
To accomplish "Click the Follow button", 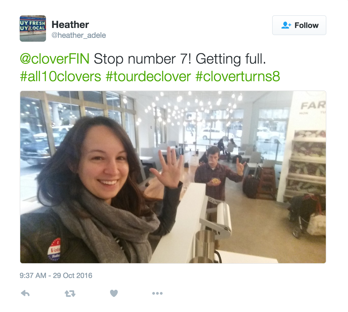I will 299,25.
